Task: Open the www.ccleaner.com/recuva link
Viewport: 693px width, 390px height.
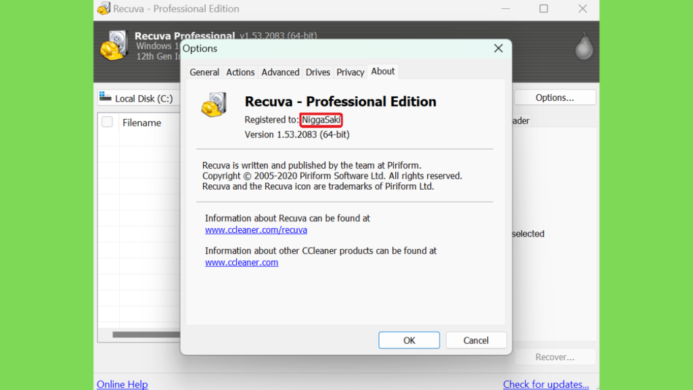Action: [256, 230]
